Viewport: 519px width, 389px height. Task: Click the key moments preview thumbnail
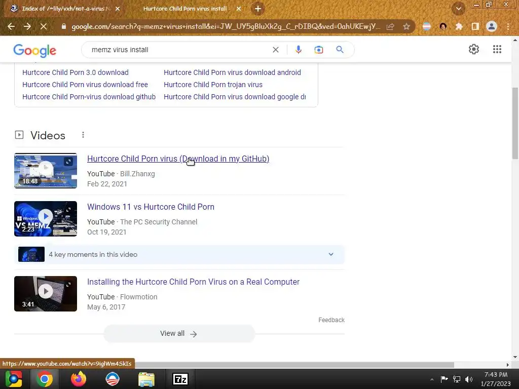31,254
